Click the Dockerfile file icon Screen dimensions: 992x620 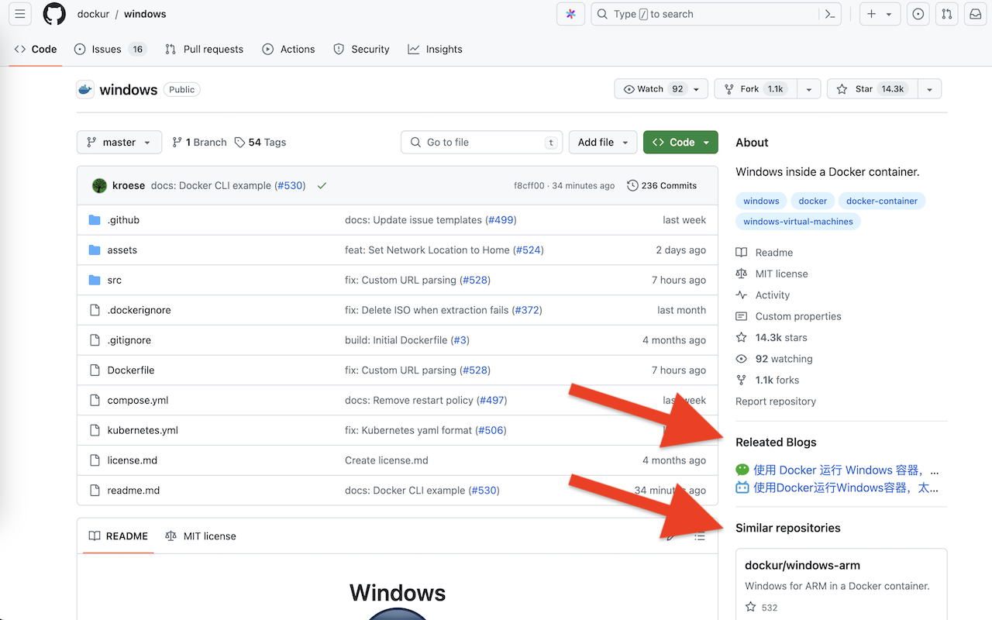click(95, 370)
